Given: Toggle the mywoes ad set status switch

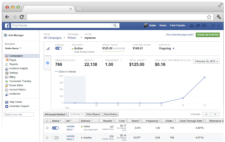Looking at the screenshot, I should coord(58,48).
